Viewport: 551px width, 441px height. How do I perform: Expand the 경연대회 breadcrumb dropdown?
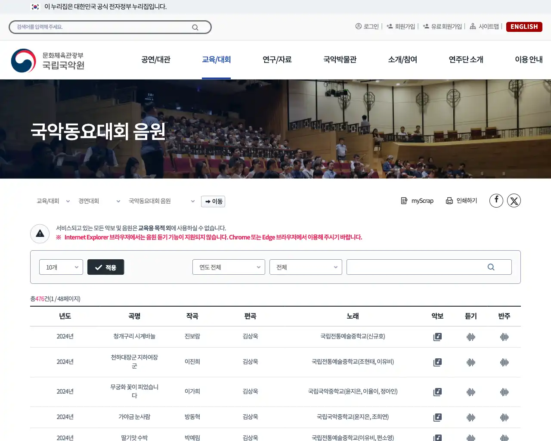click(x=118, y=201)
